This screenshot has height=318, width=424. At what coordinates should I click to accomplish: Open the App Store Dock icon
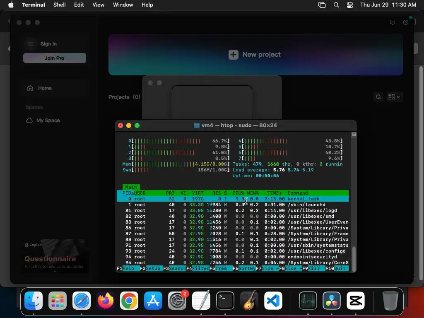153,301
